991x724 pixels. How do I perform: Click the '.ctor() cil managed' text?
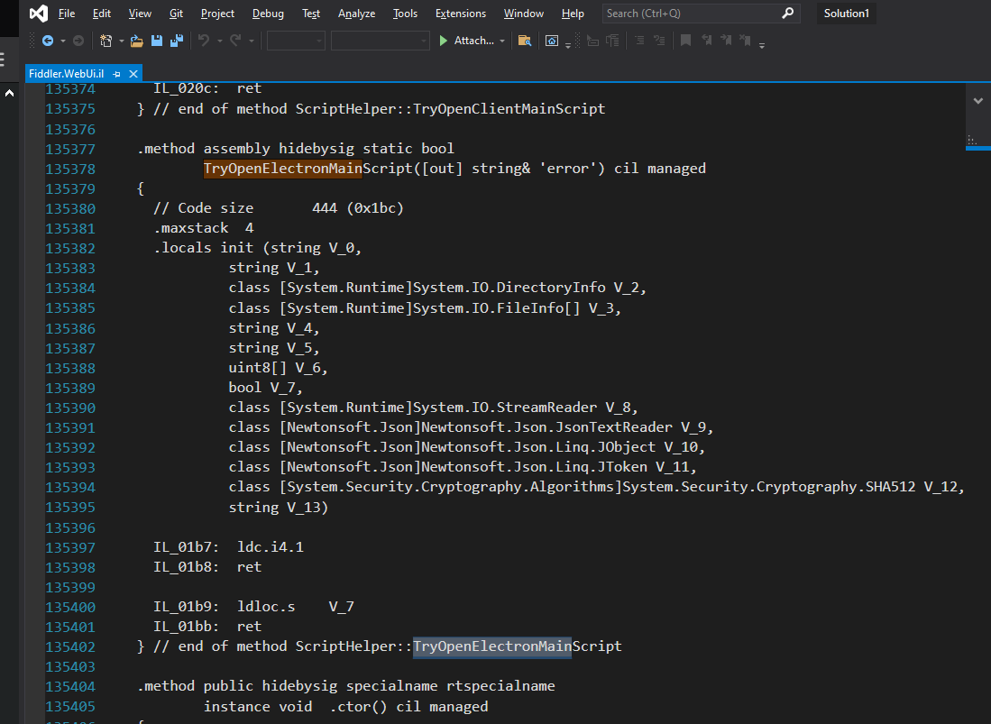[x=408, y=706]
